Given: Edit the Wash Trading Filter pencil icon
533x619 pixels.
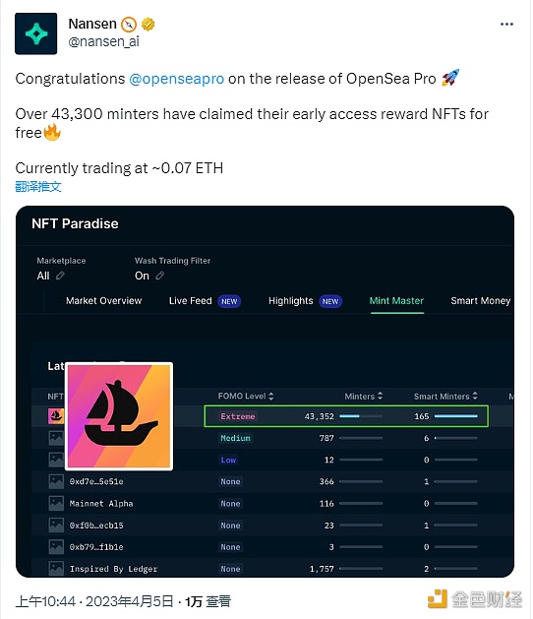Looking at the screenshot, I should [x=159, y=276].
